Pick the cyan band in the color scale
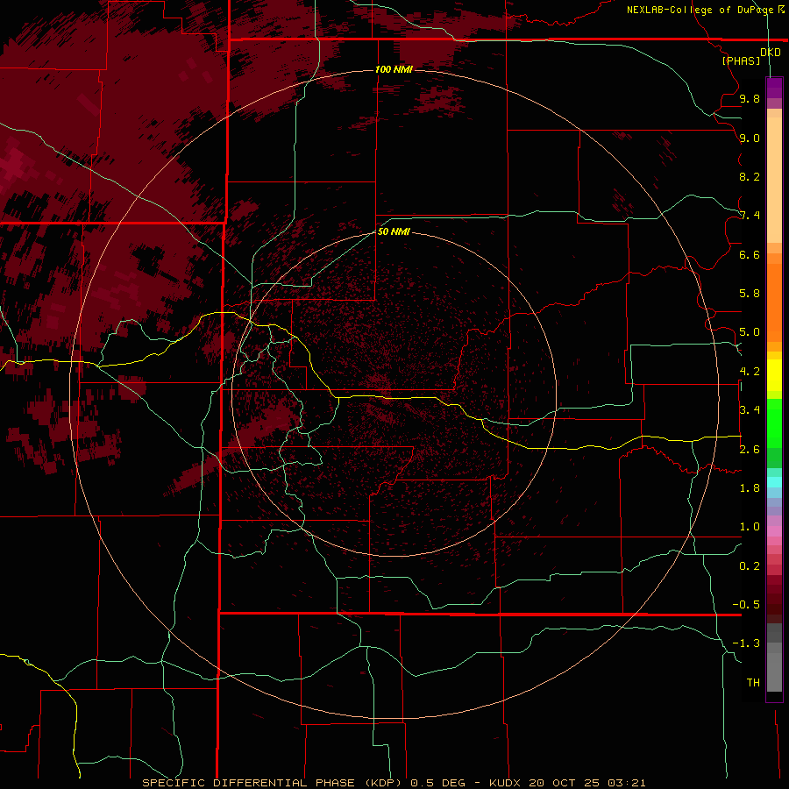 click(774, 482)
